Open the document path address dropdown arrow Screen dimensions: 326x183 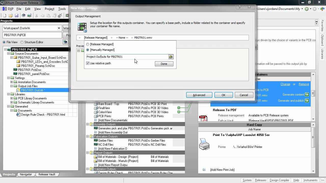pyautogui.click(x=302, y=9)
